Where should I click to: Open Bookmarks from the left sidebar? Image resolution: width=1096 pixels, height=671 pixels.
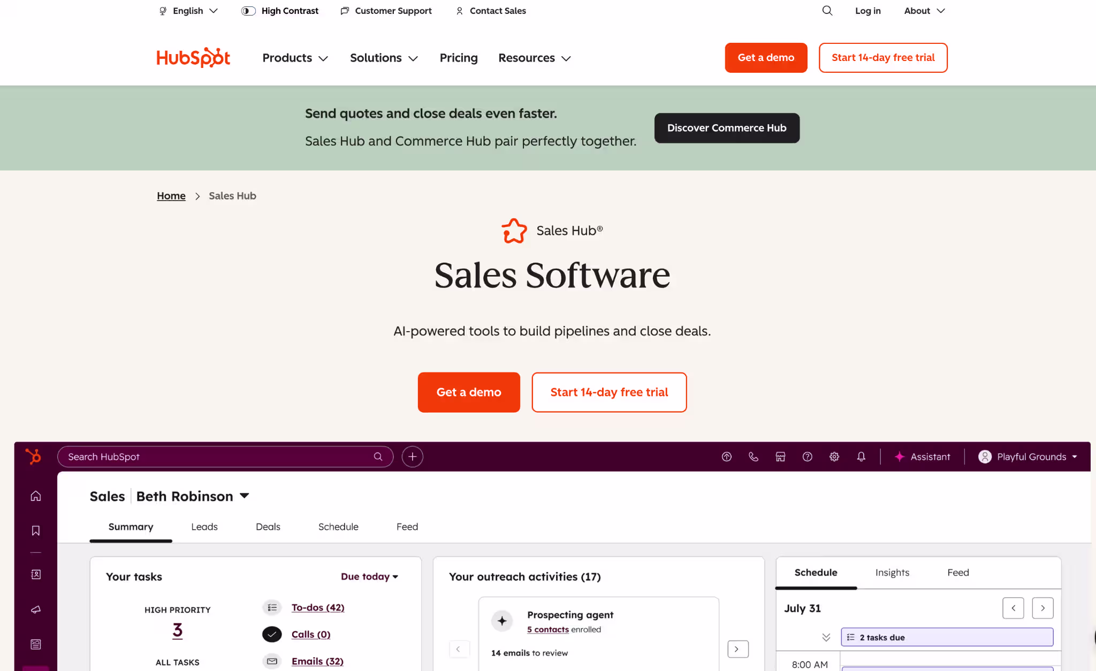[x=35, y=530]
